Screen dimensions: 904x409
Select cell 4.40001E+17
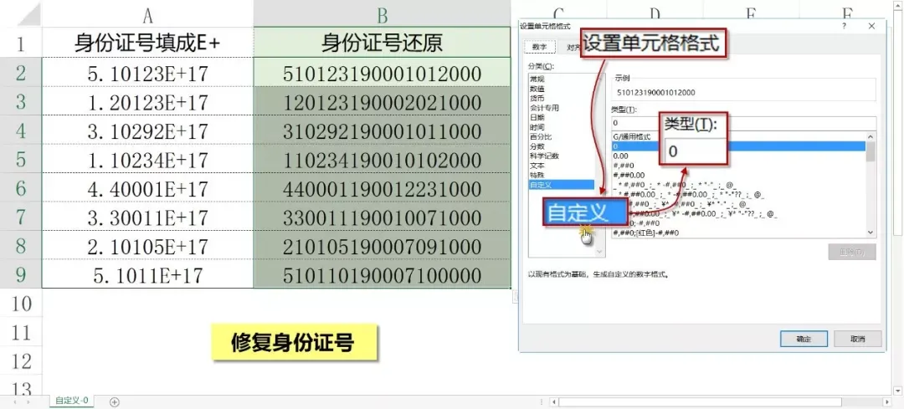[x=147, y=188]
